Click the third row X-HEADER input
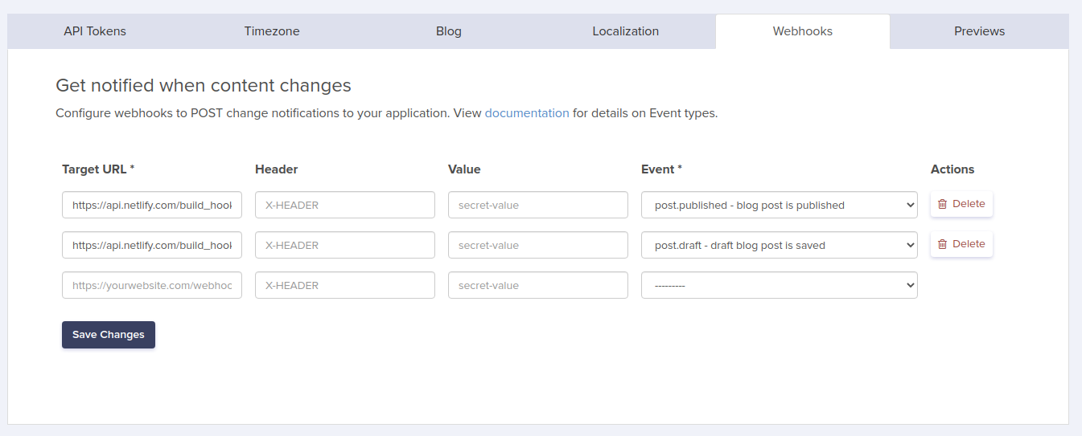 (345, 285)
